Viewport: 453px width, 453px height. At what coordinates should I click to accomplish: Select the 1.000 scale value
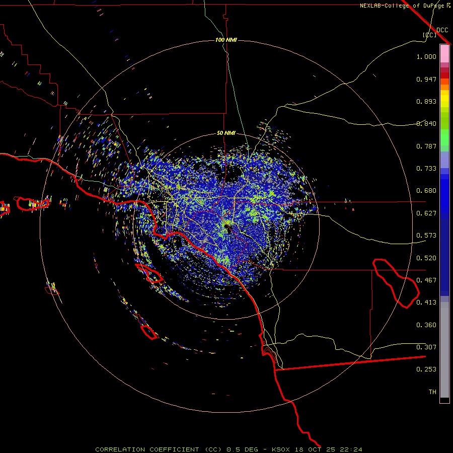pyautogui.click(x=426, y=56)
